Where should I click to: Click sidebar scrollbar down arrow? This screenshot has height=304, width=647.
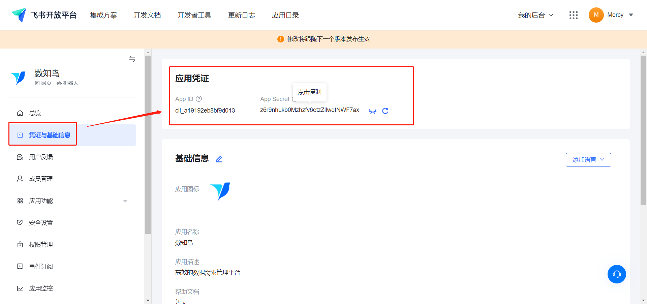point(148,300)
